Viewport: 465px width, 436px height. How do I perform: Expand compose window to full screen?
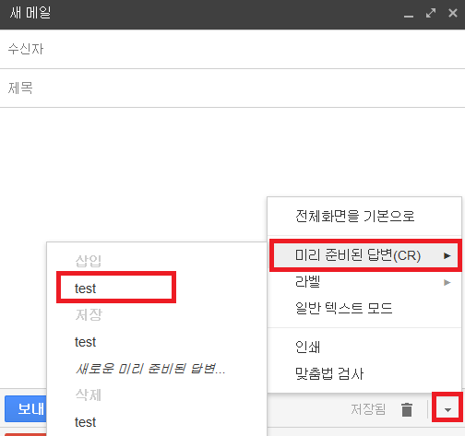pyautogui.click(x=431, y=13)
